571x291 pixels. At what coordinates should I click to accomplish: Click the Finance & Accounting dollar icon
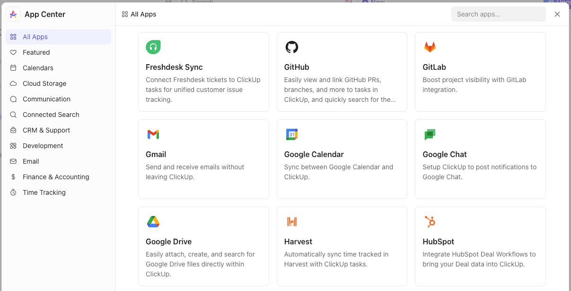[x=13, y=177]
